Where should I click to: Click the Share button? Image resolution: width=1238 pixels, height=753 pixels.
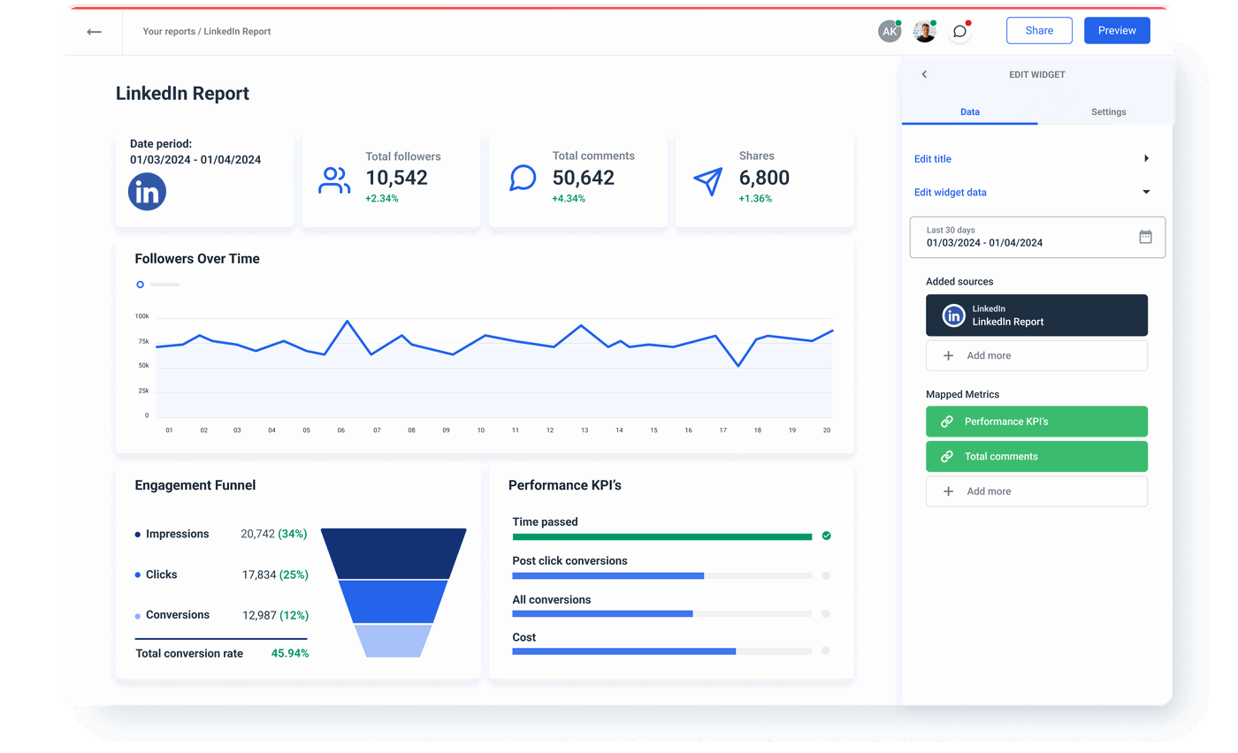click(x=1039, y=31)
